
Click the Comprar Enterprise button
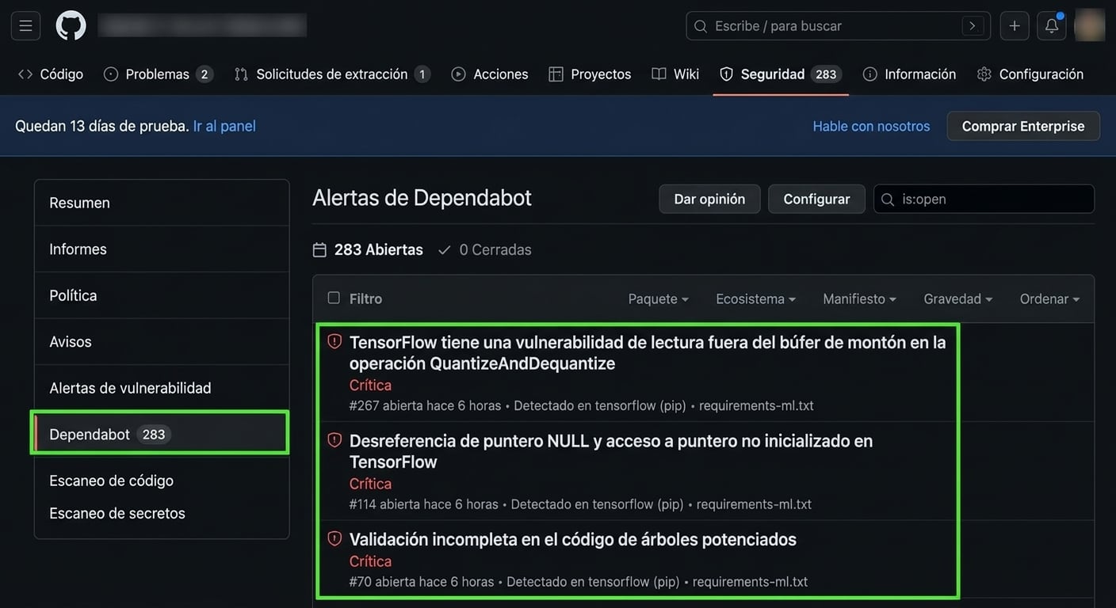1023,126
